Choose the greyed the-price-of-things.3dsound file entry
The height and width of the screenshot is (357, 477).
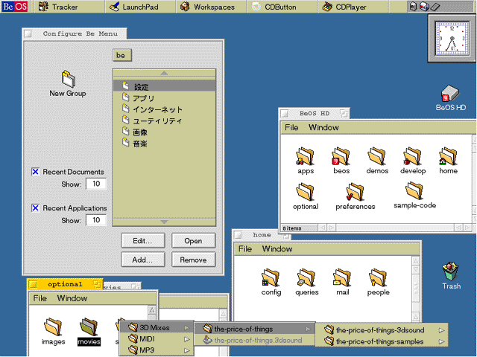[255, 340]
